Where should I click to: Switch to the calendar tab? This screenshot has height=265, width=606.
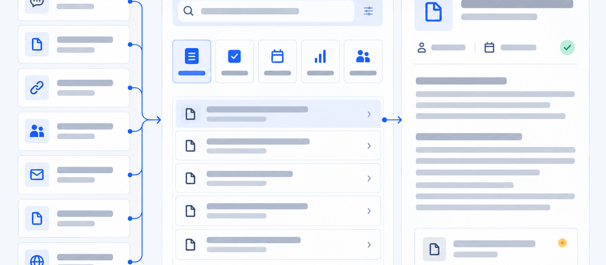point(277,62)
